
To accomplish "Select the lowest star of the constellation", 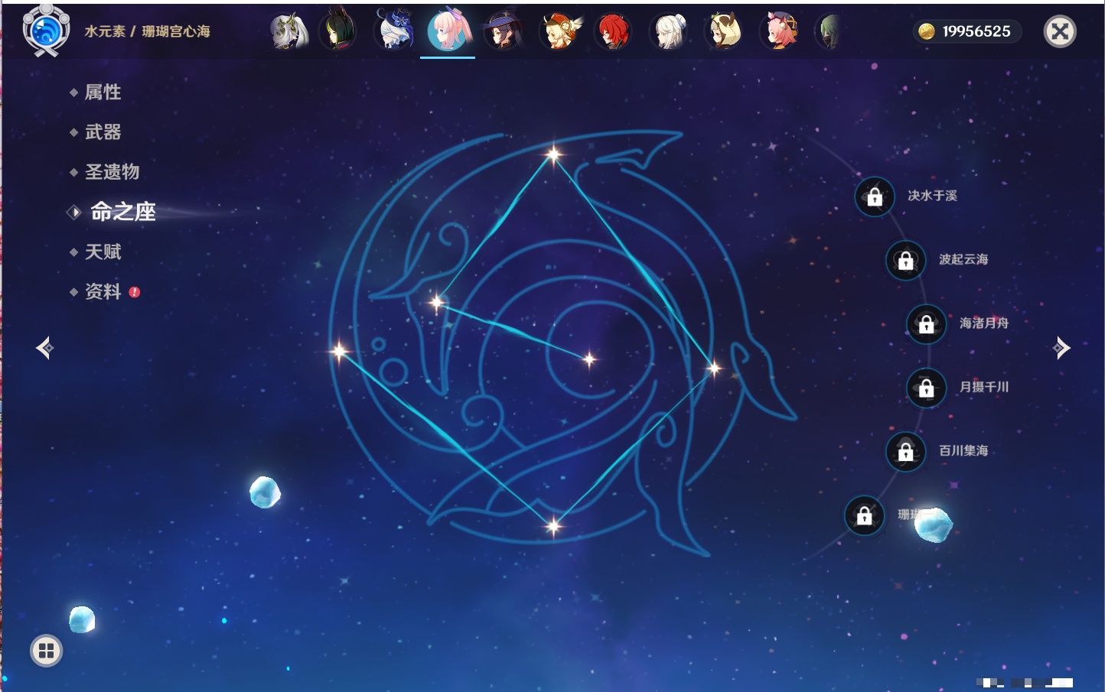I will pyautogui.click(x=553, y=525).
